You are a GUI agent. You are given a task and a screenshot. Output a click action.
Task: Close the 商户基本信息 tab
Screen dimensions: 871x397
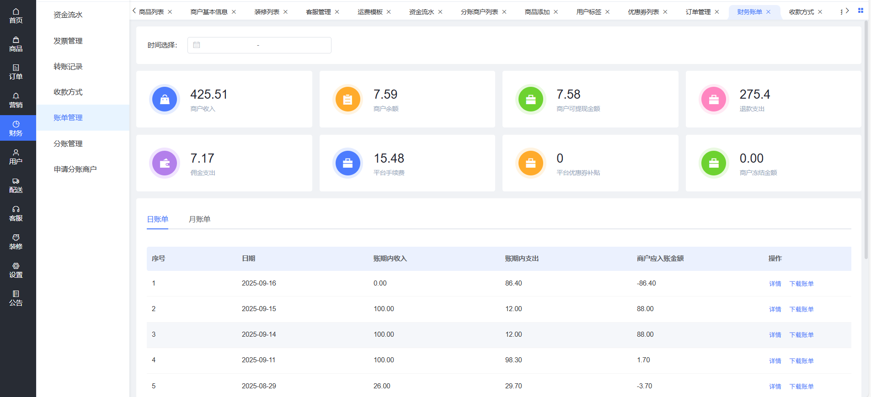coord(234,12)
